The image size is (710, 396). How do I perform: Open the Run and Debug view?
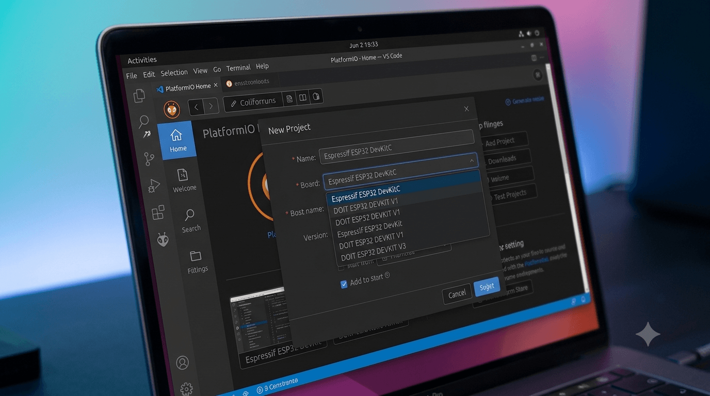(x=154, y=186)
